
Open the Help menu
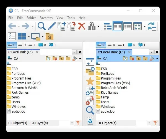[82, 18]
